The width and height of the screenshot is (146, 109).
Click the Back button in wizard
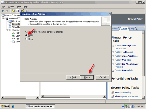click(x=73, y=77)
